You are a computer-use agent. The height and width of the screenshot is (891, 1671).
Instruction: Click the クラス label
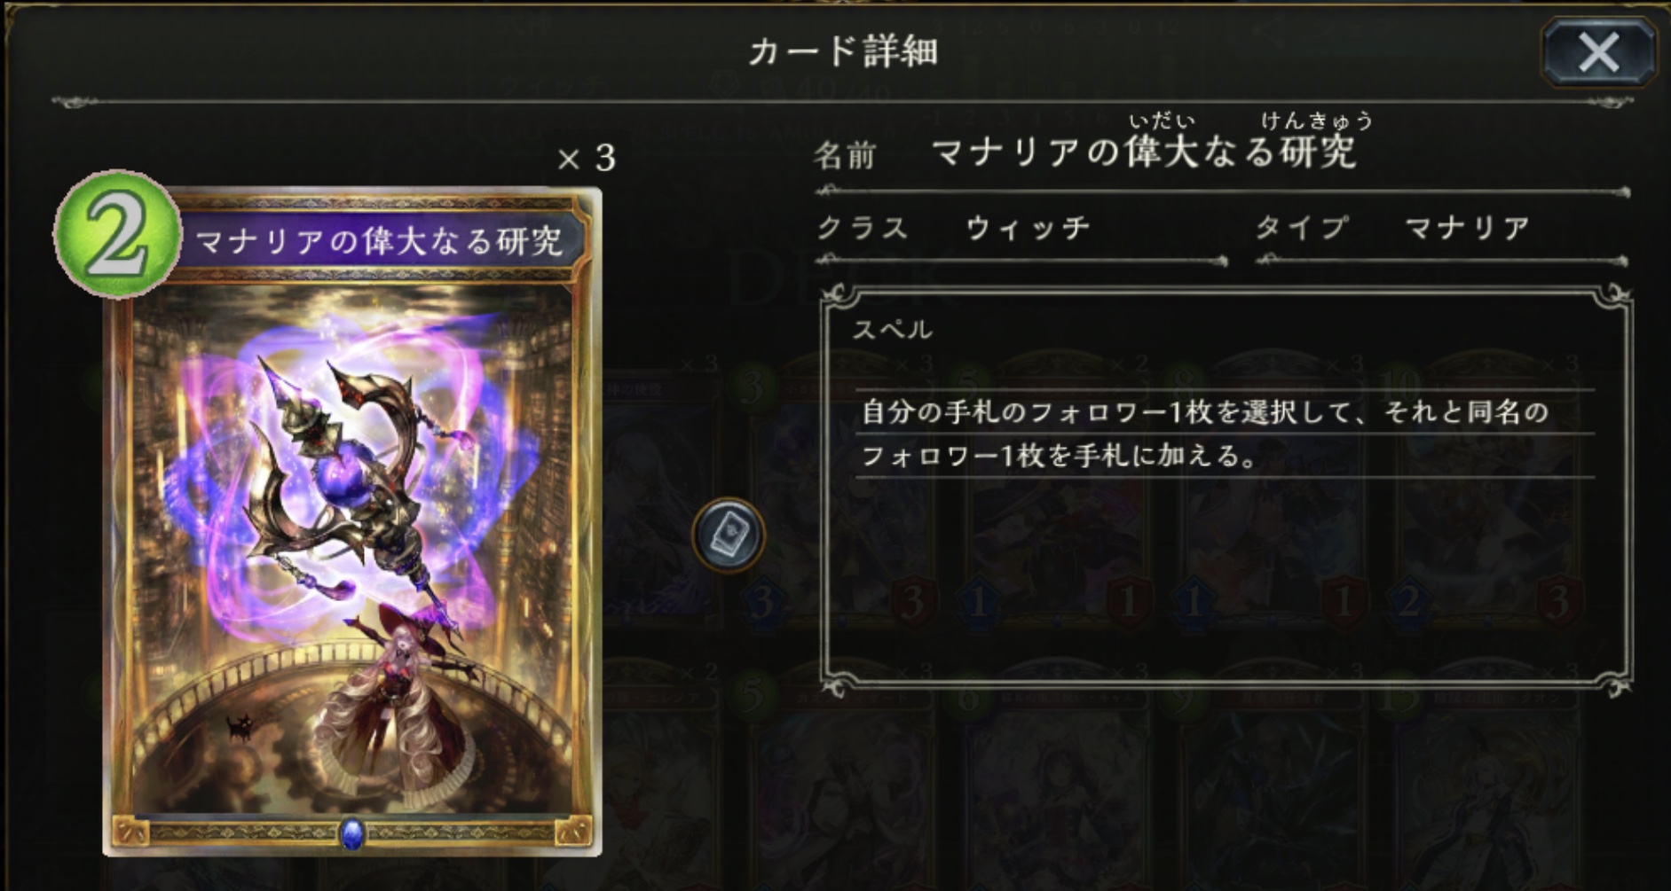pyautogui.click(x=863, y=228)
